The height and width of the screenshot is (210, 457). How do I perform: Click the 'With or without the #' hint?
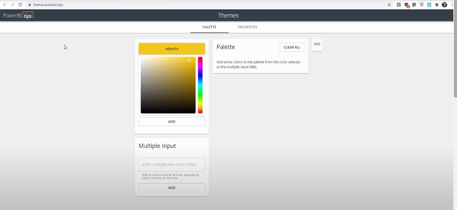point(170,176)
